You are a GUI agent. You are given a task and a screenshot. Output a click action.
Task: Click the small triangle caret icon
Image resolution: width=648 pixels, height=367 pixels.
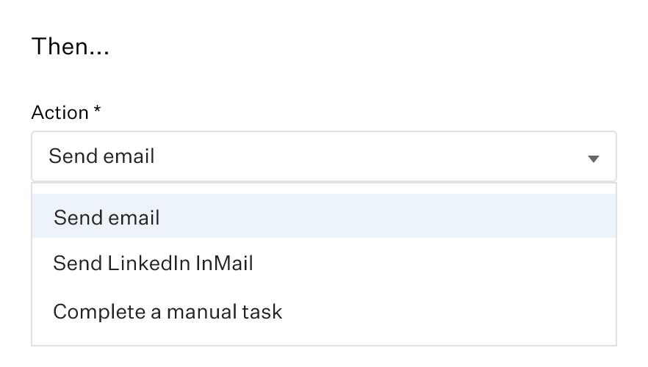coord(594,159)
